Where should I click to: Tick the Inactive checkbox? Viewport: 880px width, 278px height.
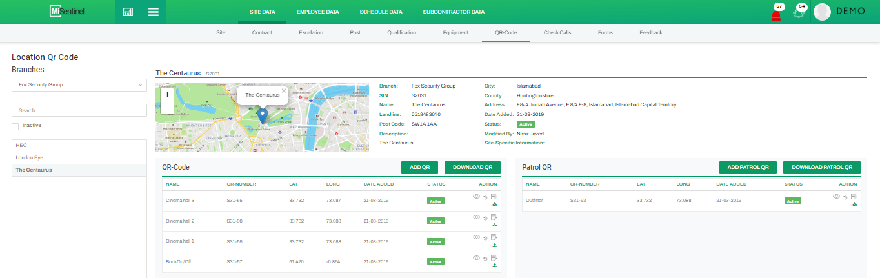click(x=15, y=126)
